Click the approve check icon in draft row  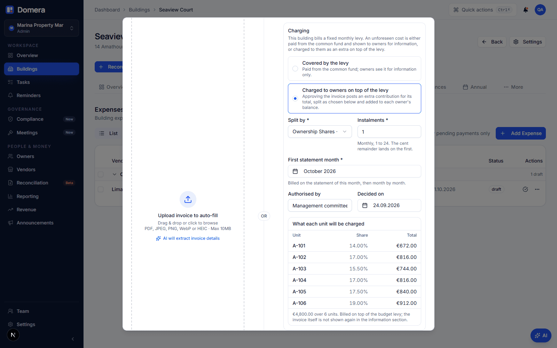tap(525, 189)
